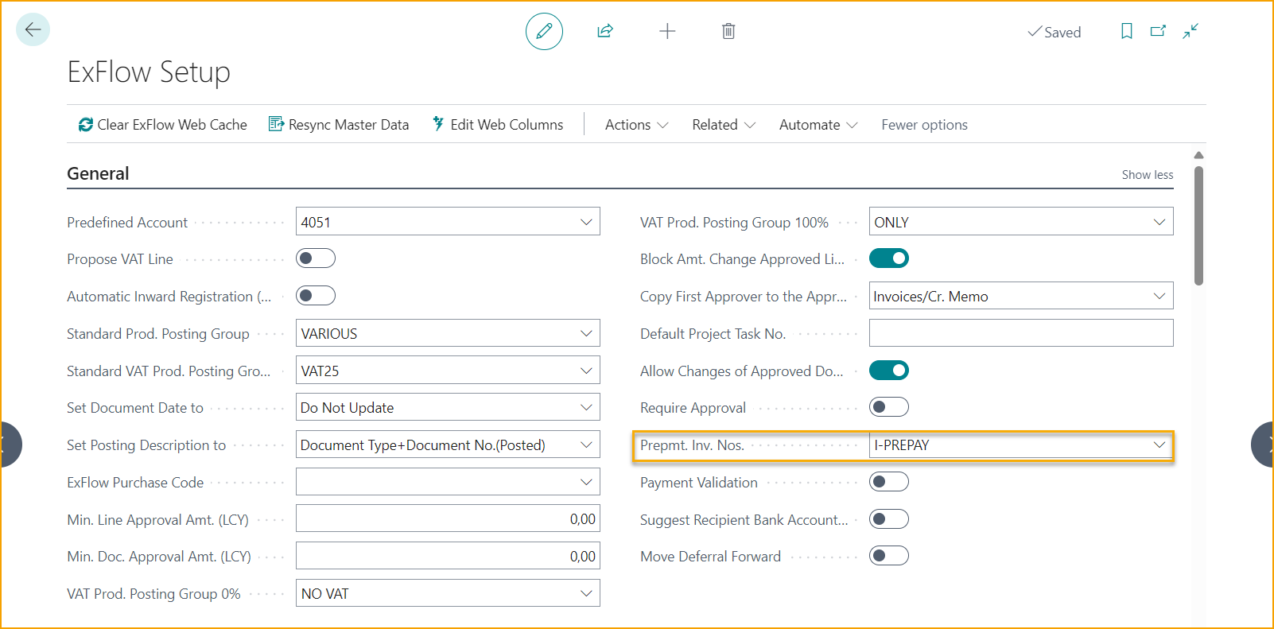Open the Actions menu
The image size is (1274, 629).
[x=636, y=125]
